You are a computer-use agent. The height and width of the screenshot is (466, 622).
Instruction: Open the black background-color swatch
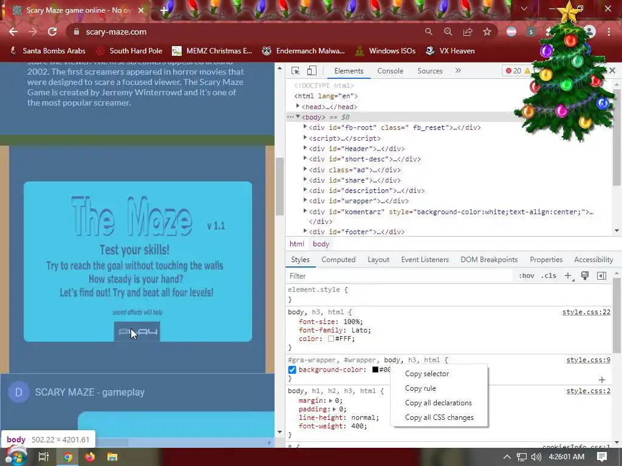click(375, 370)
